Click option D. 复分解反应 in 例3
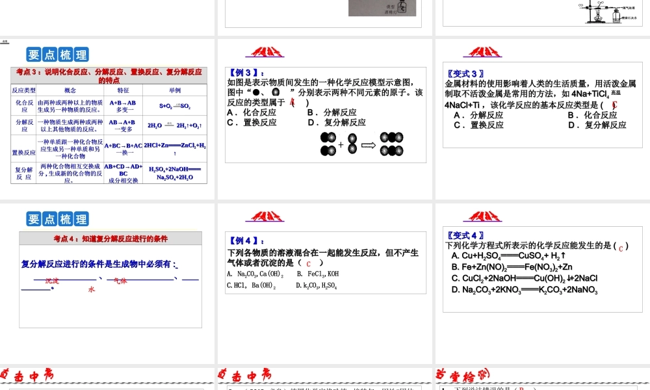Viewport: 650px width, 390px height. tap(337, 122)
